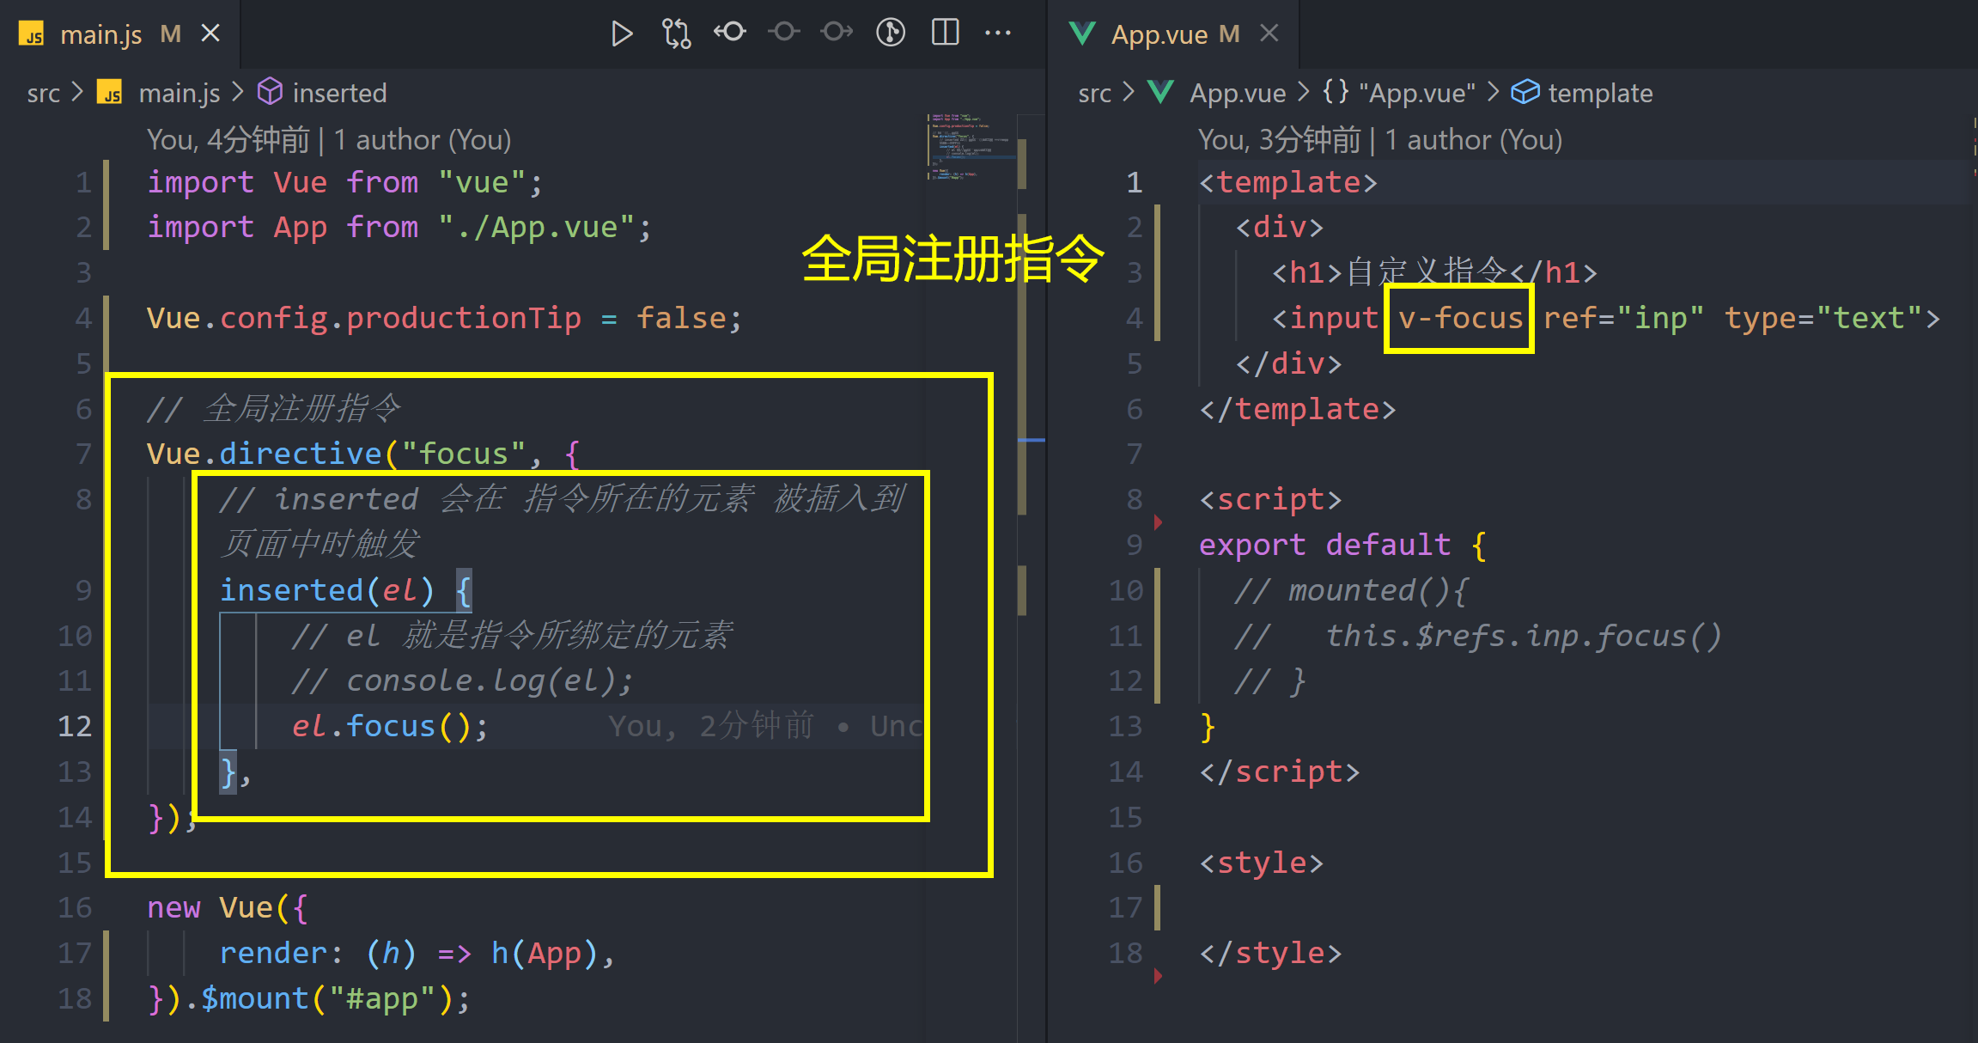Click the 'v-focus' attribute in App.vue
1978x1043 pixels.
[1460, 319]
